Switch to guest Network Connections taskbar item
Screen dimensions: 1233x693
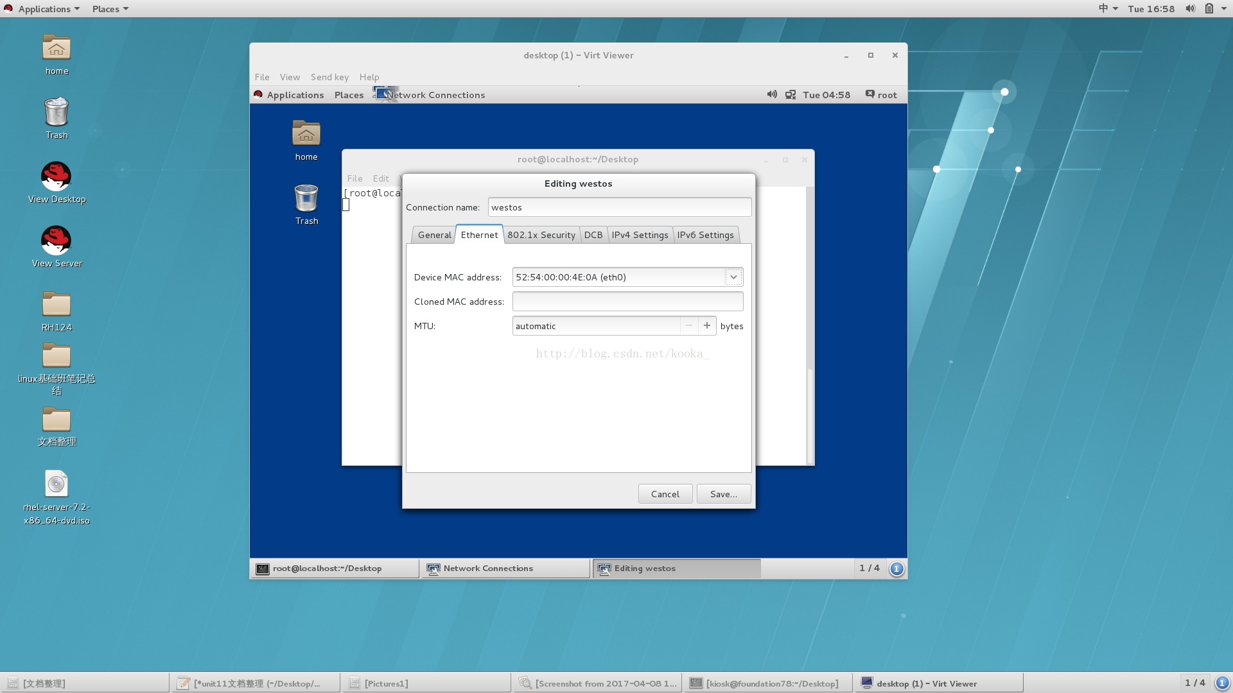(505, 569)
